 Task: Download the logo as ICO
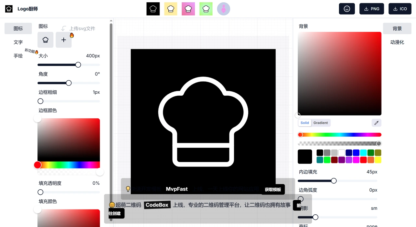click(x=400, y=9)
